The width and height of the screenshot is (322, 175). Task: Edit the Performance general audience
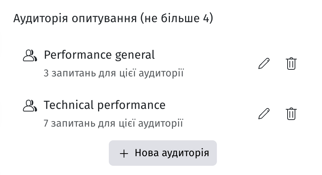pyautogui.click(x=264, y=64)
